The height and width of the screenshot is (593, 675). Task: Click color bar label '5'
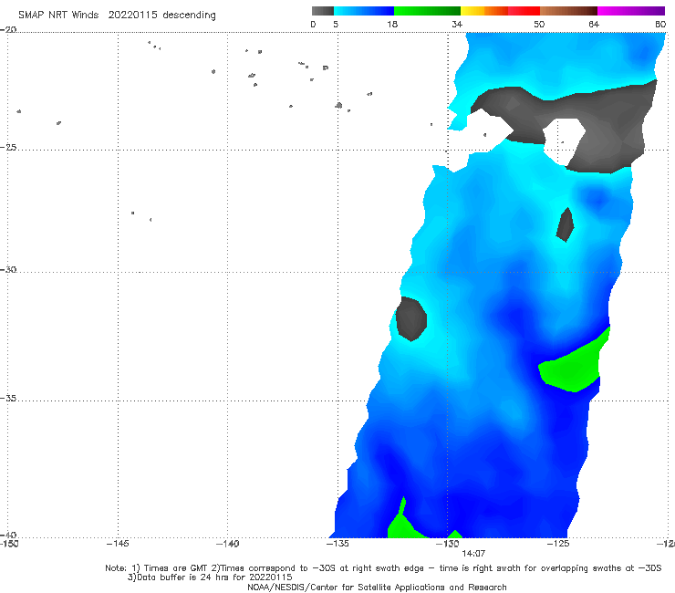336,24
